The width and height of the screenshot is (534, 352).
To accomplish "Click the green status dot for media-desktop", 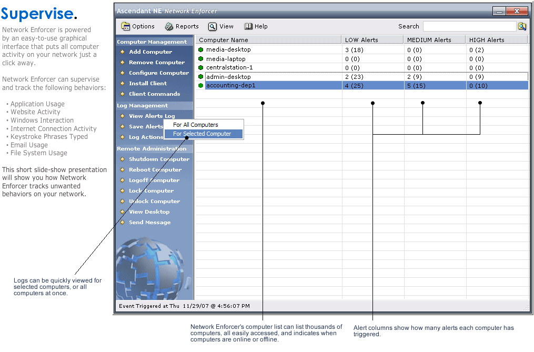I will point(200,49).
